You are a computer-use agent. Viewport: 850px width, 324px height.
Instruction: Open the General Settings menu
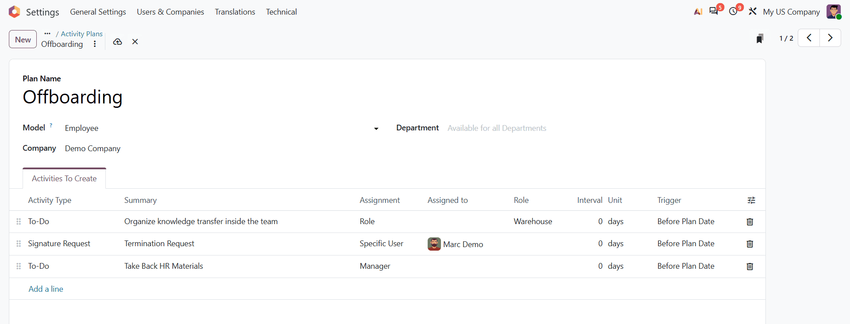98,12
